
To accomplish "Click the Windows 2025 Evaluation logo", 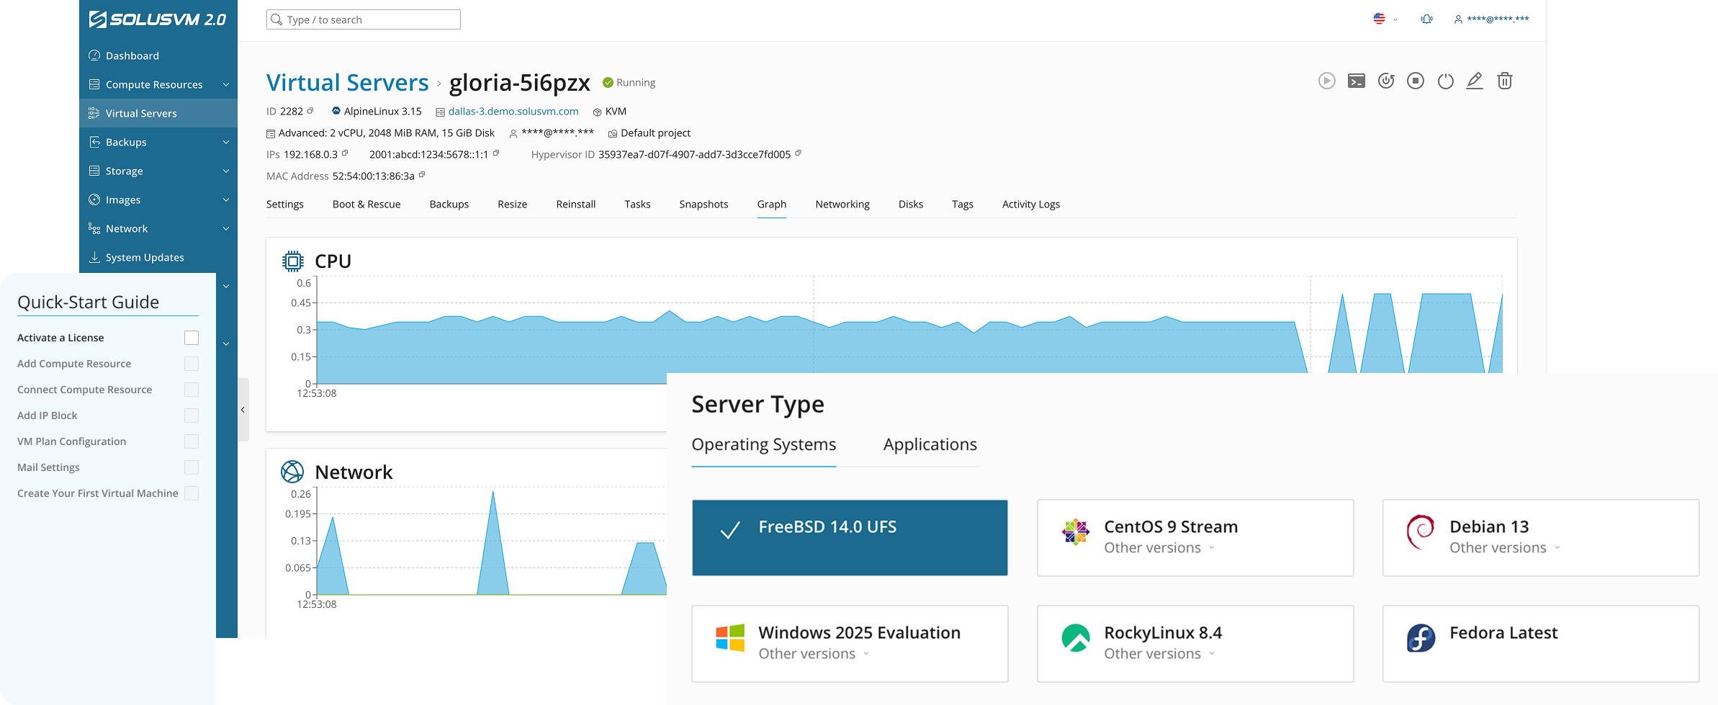I will click(x=730, y=638).
